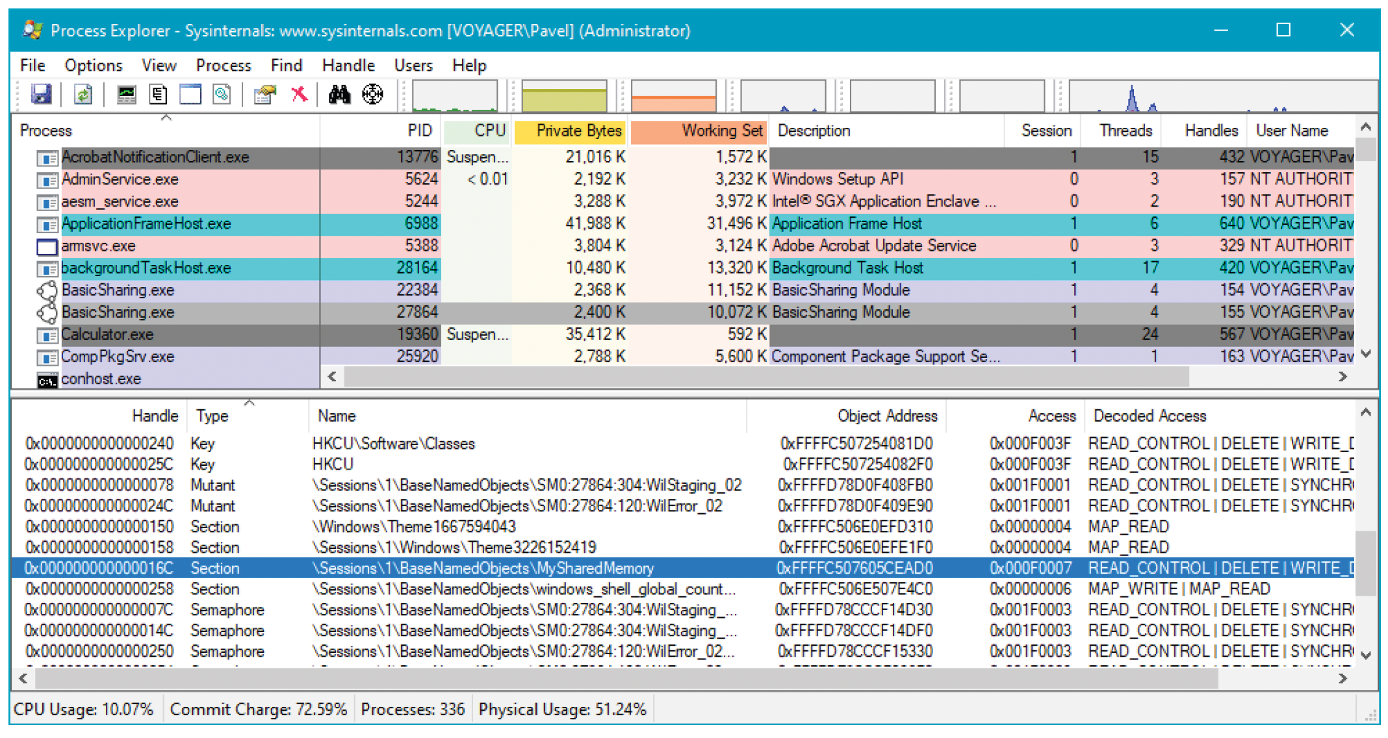This screenshot has width=1388, height=738.
Task: Sort handles by the Decoded Access column
Action: click(x=1219, y=416)
